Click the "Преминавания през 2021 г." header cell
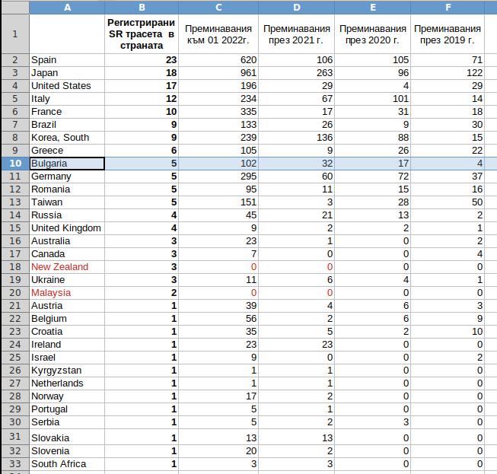The image size is (497, 474). pyautogui.click(x=296, y=34)
